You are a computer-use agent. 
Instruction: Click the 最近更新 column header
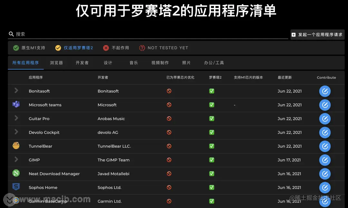pos(285,78)
